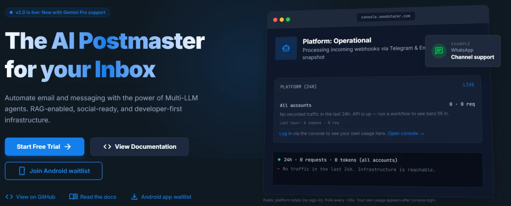Click the v2.0 is live announcement badge

click(x=57, y=12)
